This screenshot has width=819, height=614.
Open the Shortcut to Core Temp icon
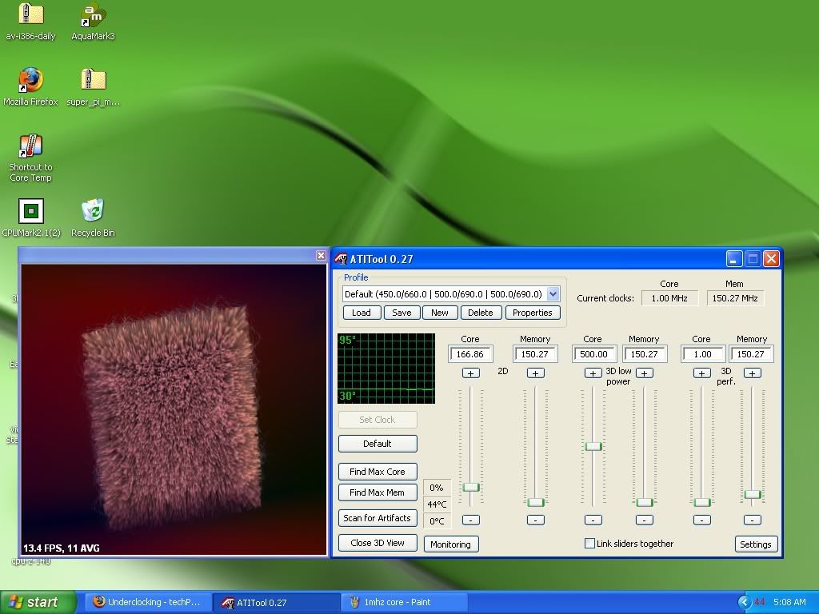pos(30,147)
